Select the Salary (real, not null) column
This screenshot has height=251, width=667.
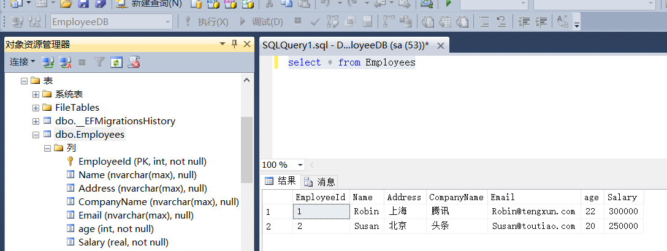click(x=123, y=242)
